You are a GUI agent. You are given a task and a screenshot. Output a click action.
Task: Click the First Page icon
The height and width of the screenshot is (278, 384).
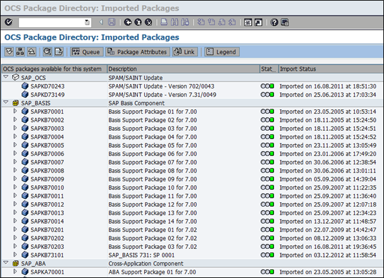coord(201,22)
